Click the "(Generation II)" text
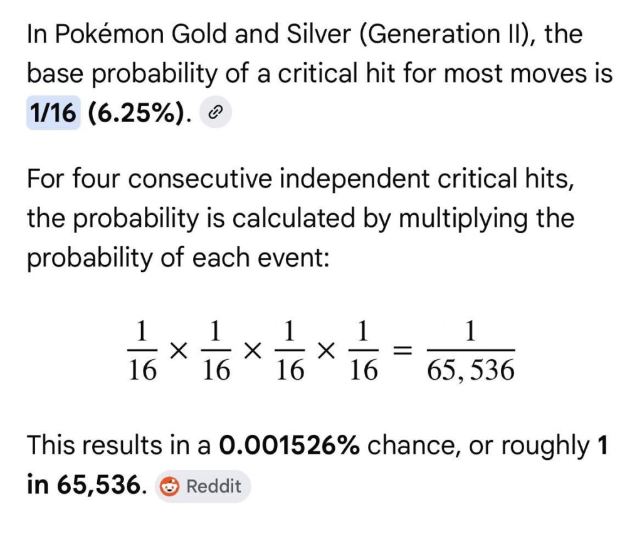Viewport: 642px width, 549px height. tap(440, 34)
